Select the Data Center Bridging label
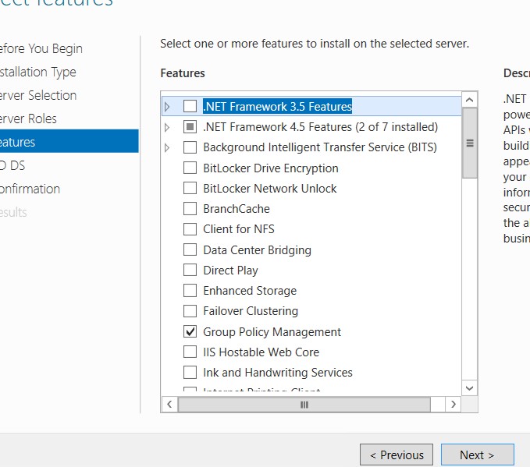 [x=257, y=250]
